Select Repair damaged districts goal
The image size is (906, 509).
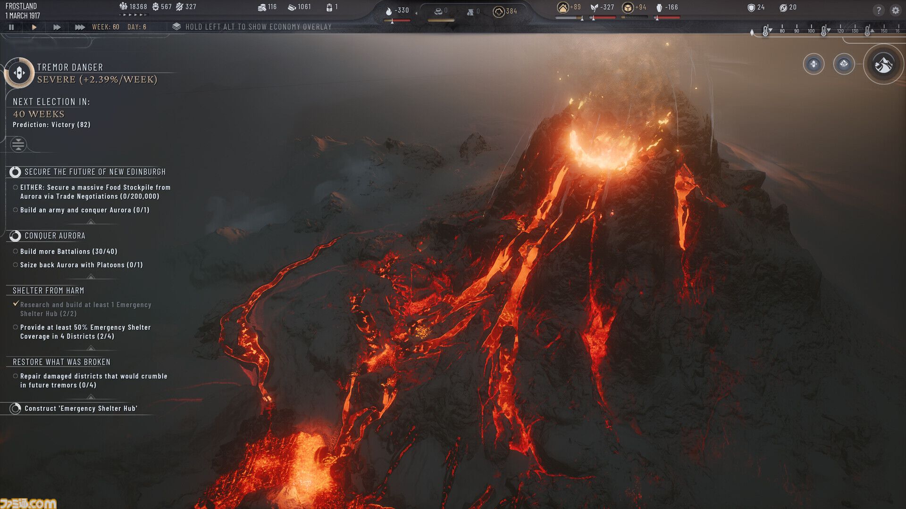point(90,381)
